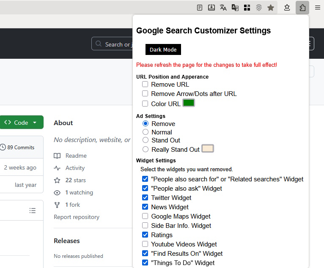The image size is (324, 268).
Task: Click the Report repository link
Action: point(77,217)
